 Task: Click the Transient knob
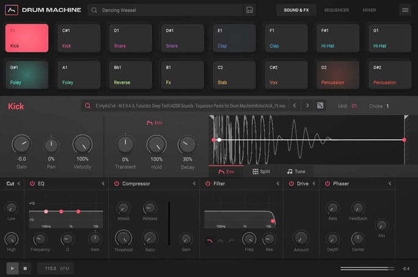[125, 144]
